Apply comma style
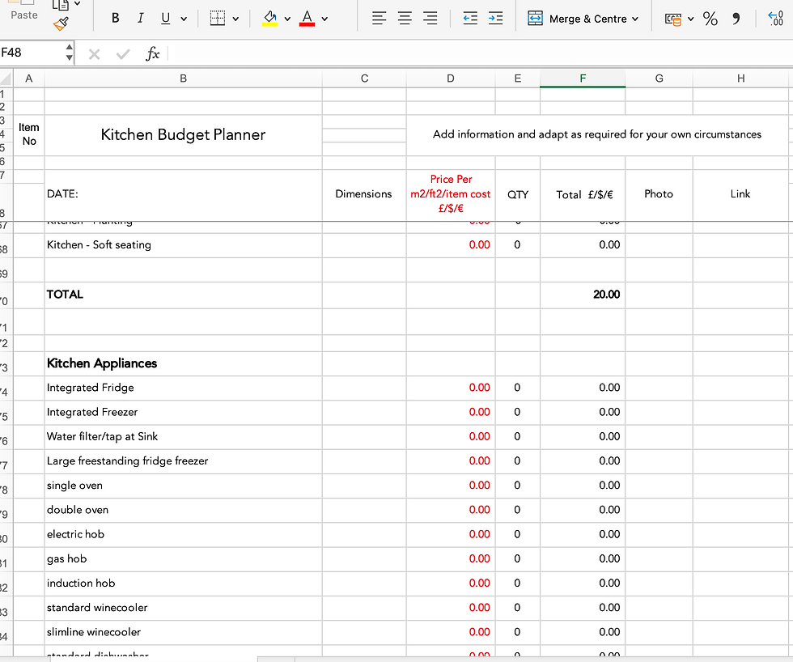Viewport: 793px width, 662px height. 736,19
